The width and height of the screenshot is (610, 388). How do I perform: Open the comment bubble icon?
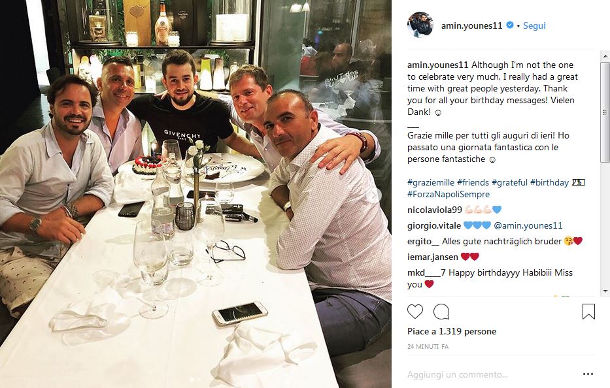[441, 312]
